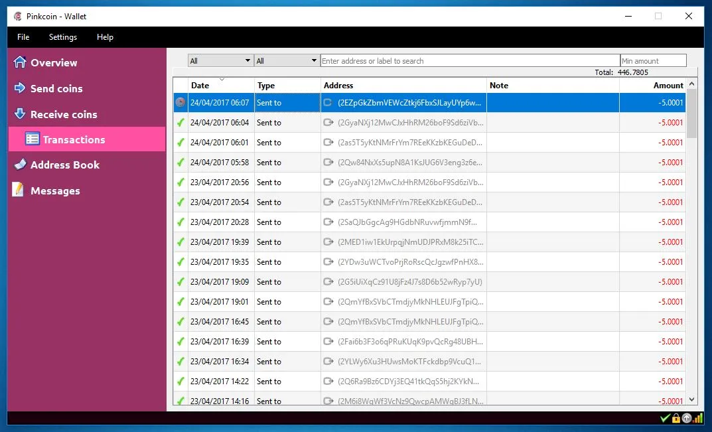
Task: Click the scrollbar down arrow of the transaction list
Action: 691,399
